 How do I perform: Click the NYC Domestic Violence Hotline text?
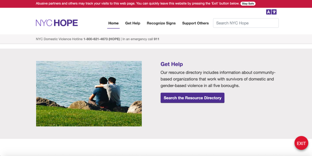pyautogui.click(x=59, y=39)
